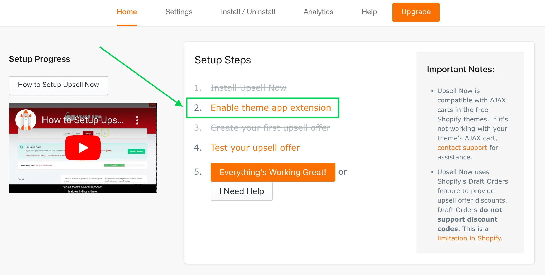Click Install Upsell Now step link
The image size is (545, 275).
tap(248, 88)
